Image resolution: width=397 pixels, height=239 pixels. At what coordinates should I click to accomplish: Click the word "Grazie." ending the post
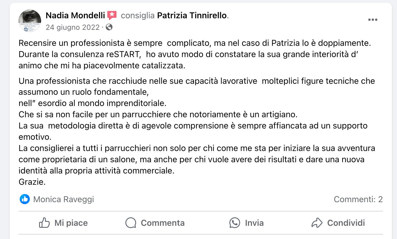[x=32, y=182]
